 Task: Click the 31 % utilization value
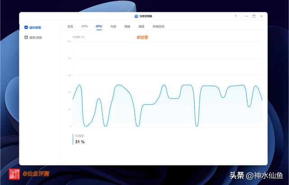(80, 142)
